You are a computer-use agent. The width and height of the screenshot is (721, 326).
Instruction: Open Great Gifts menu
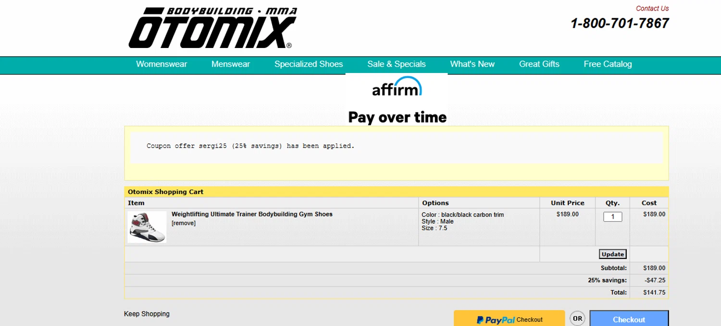(539, 64)
